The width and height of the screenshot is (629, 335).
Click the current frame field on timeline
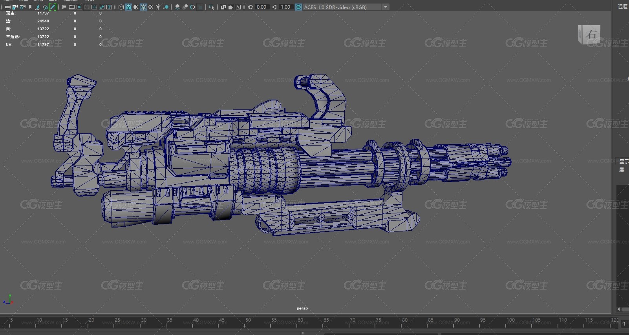(624, 324)
